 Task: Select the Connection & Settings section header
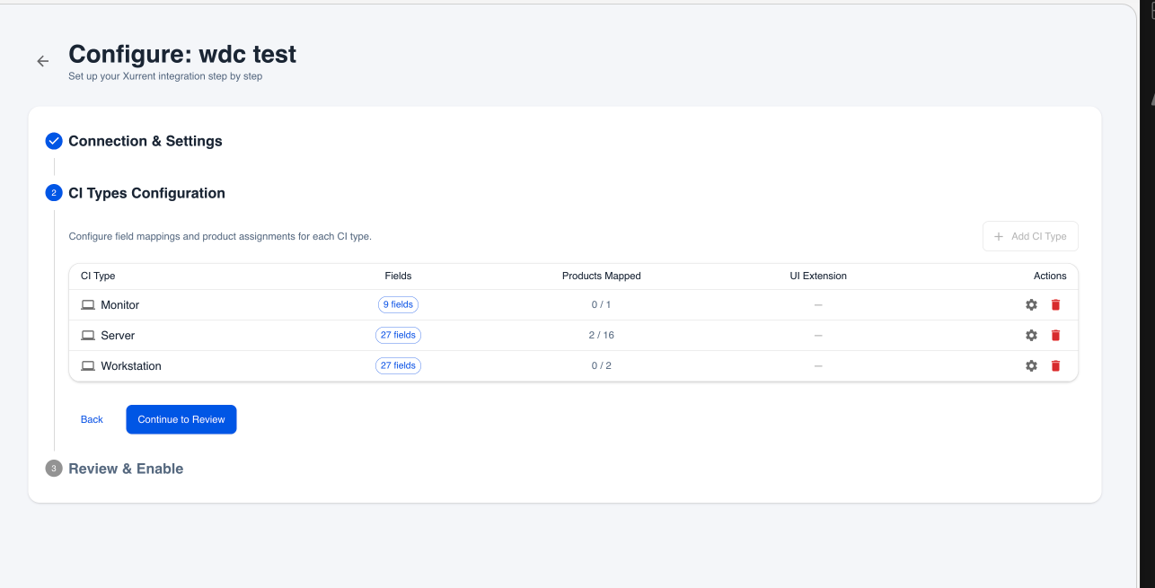145,140
